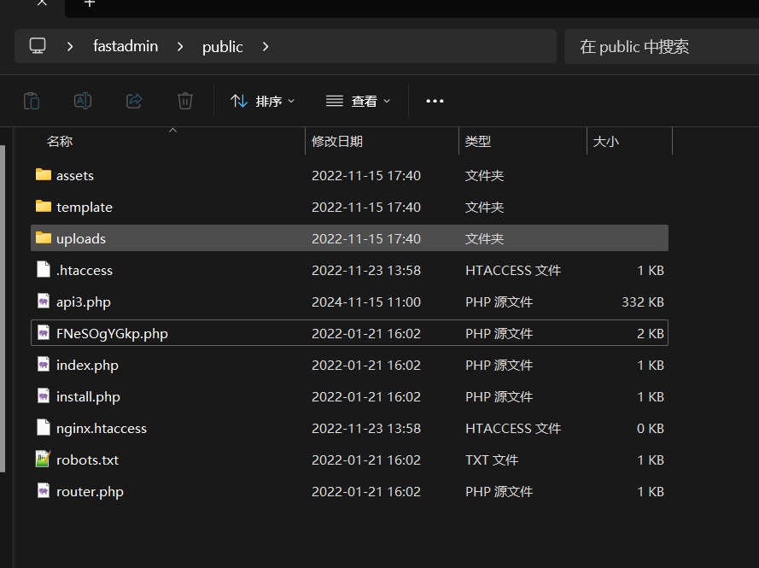Open the View (查看) dropdown
The width and height of the screenshot is (759, 568).
click(x=359, y=101)
